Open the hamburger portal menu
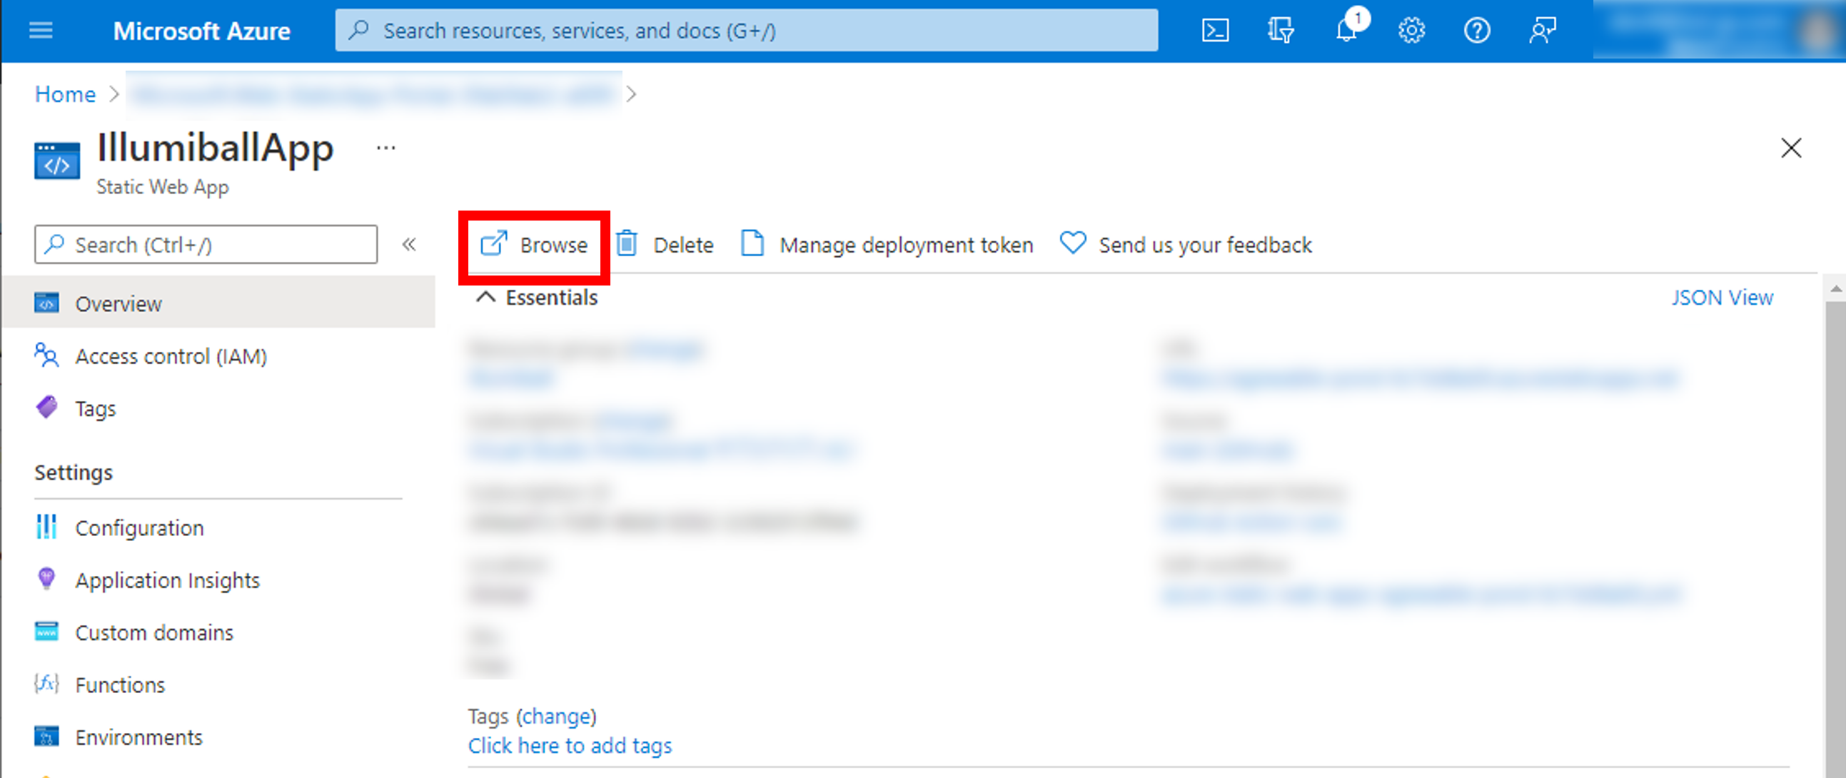This screenshot has width=1846, height=778. [x=41, y=31]
